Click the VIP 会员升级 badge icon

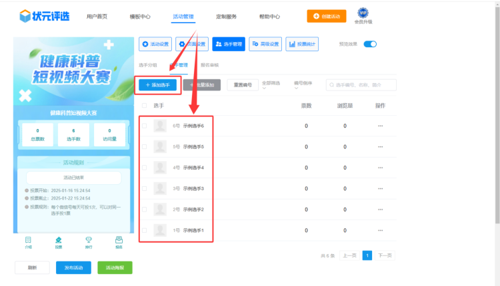[x=363, y=13]
